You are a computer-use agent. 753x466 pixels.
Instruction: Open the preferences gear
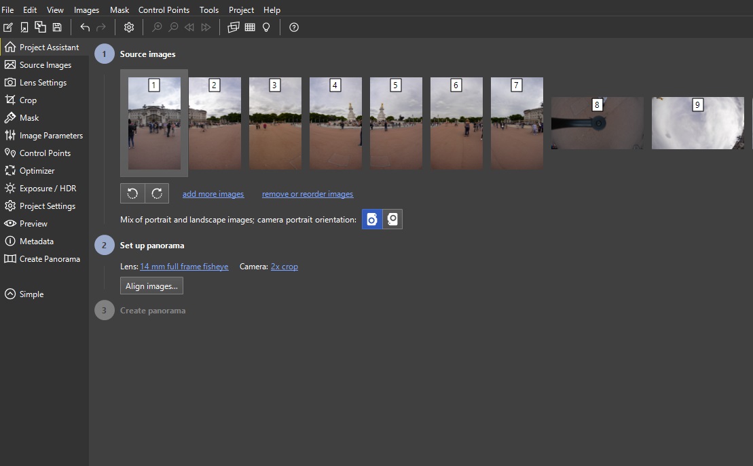point(128,27)
